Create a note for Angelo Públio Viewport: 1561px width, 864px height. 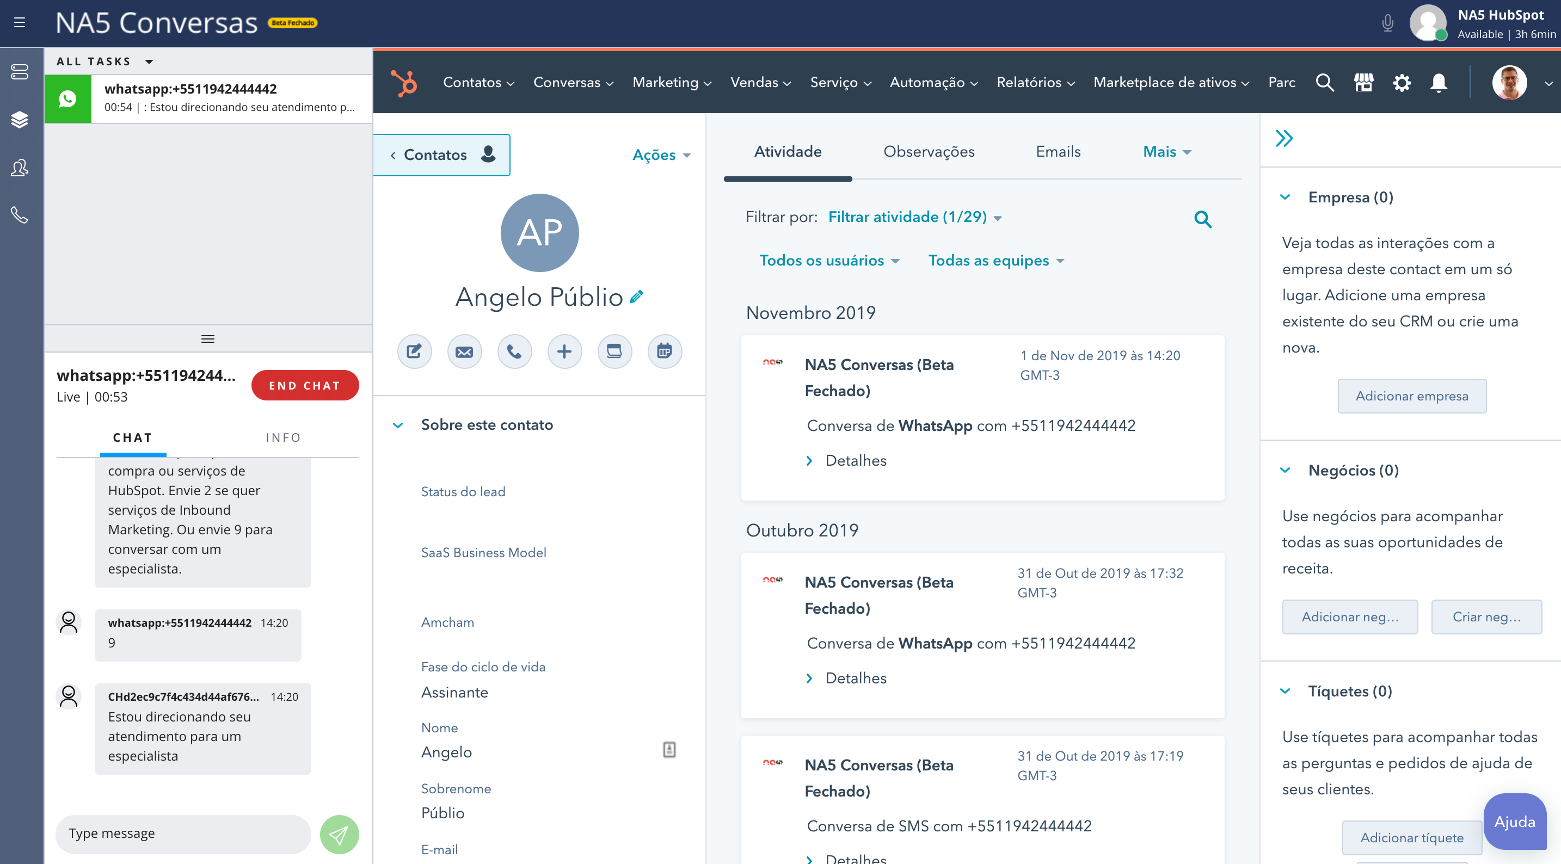(x=415, y=351)
